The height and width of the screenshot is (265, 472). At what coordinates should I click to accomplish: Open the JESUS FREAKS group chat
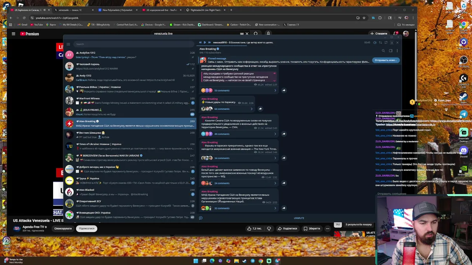coord(130,112)
